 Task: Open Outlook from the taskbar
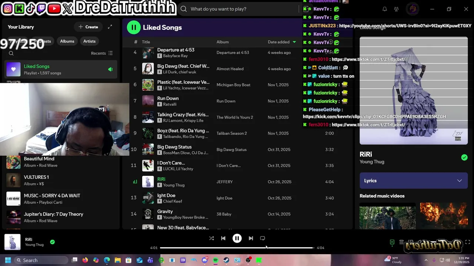click(139, 260)
